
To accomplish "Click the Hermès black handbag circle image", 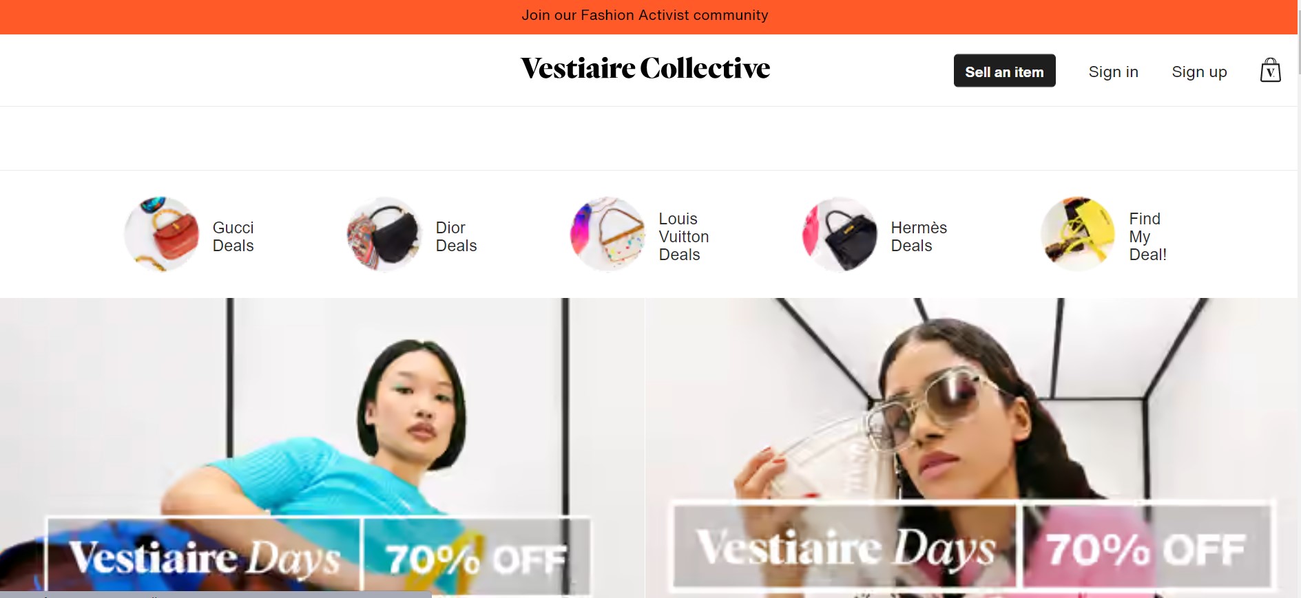I will (840, 235).
